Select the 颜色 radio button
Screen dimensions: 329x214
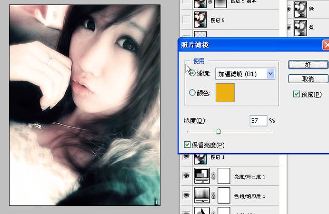tap(192, 92)
